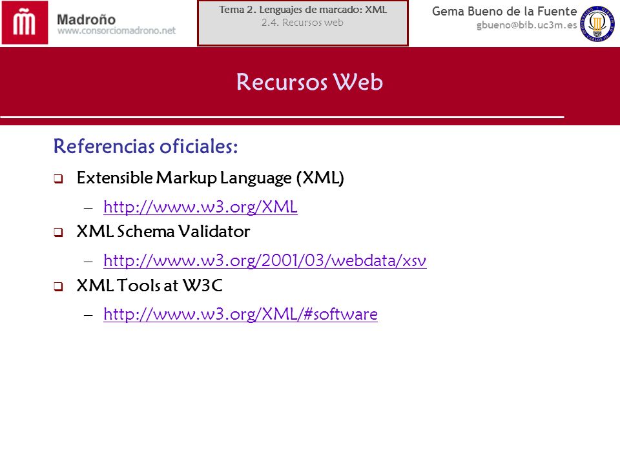Click the www.consorciomadrono.net text
This screenshot has width=620, height=465.
117,31
